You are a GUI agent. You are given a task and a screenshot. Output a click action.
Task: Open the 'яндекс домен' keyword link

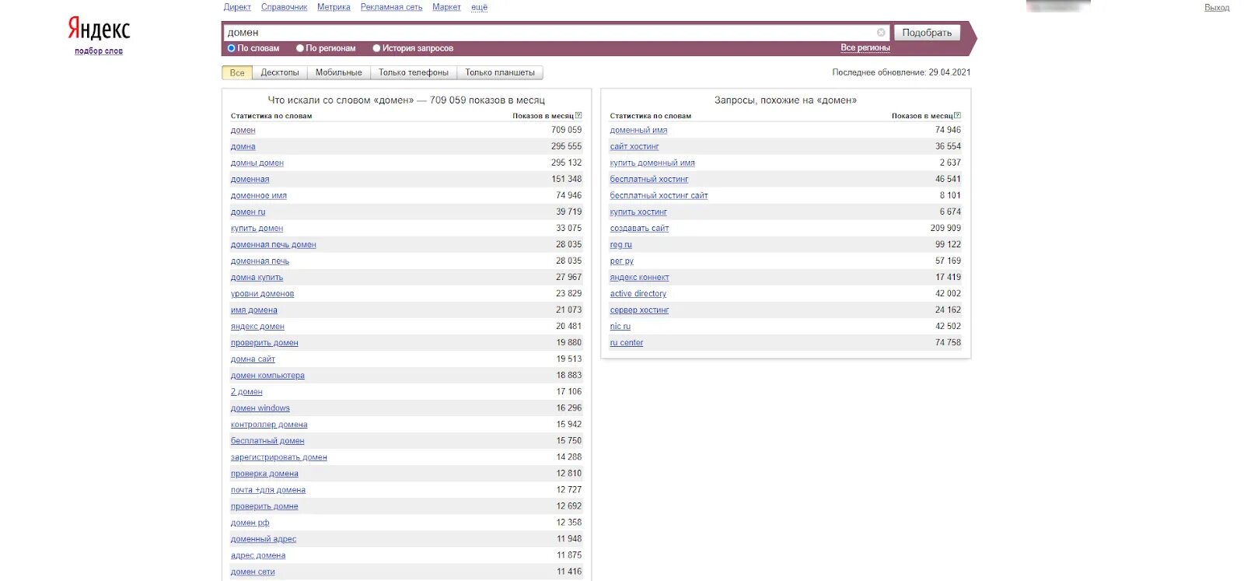pyautogui.click(x=257, y=327)
